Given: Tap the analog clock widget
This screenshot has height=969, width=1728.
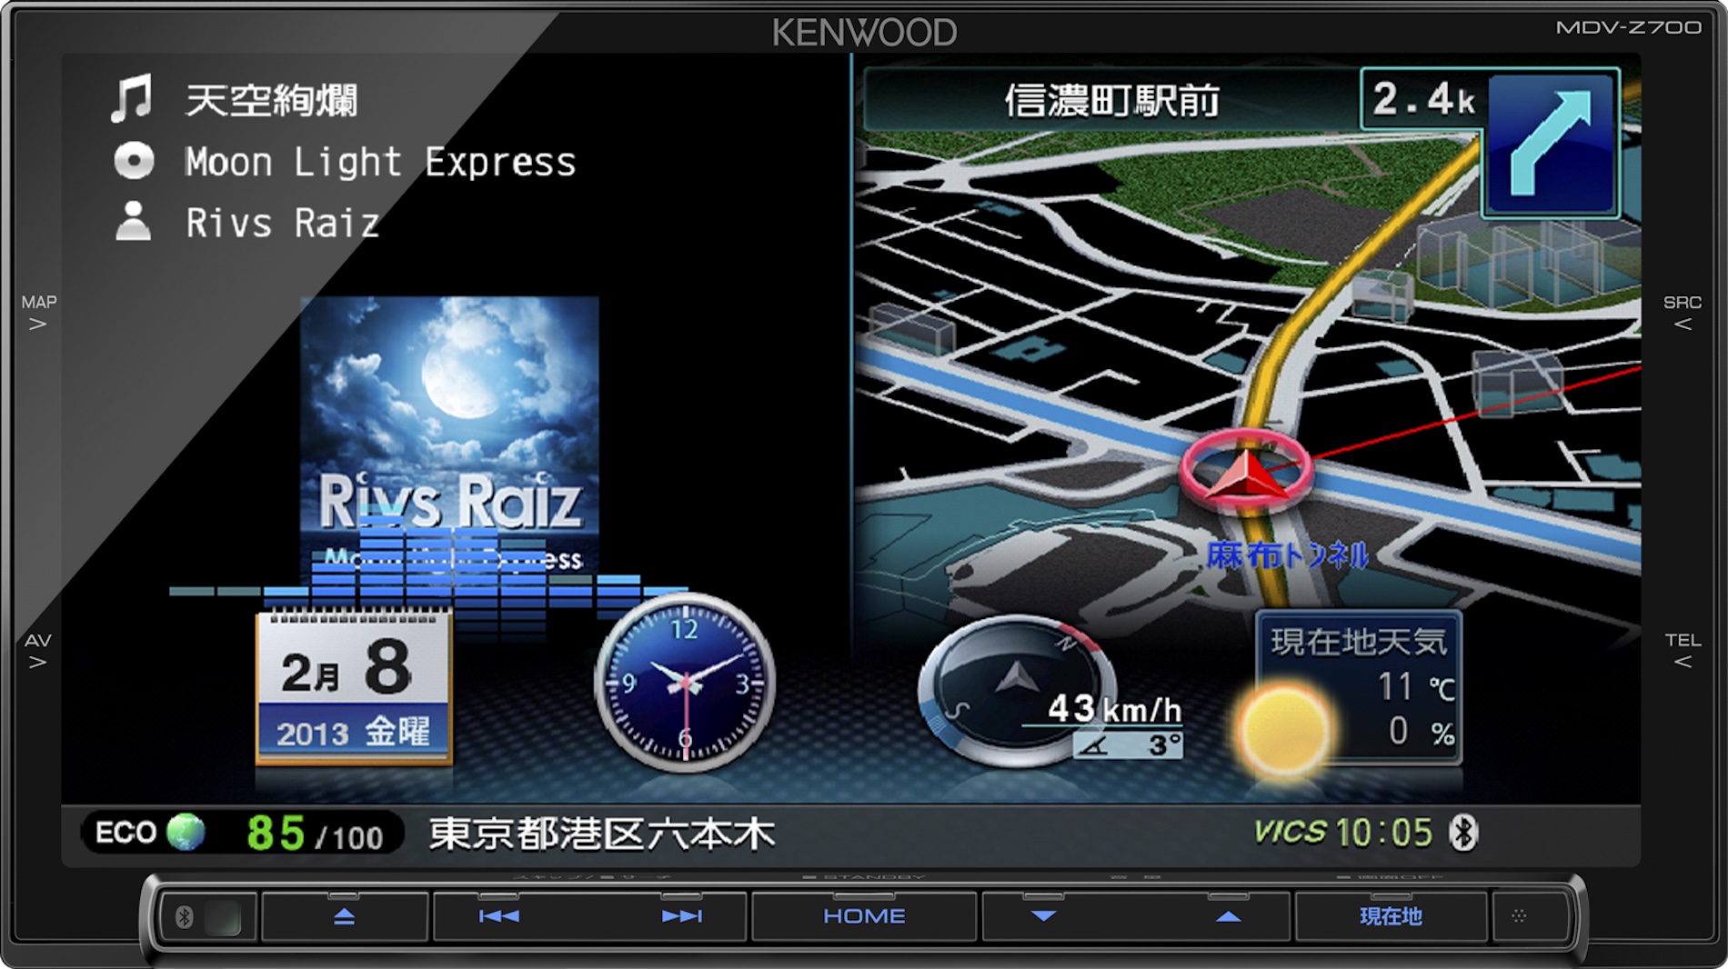Looking at the screenshot, I should pos(685,683).
